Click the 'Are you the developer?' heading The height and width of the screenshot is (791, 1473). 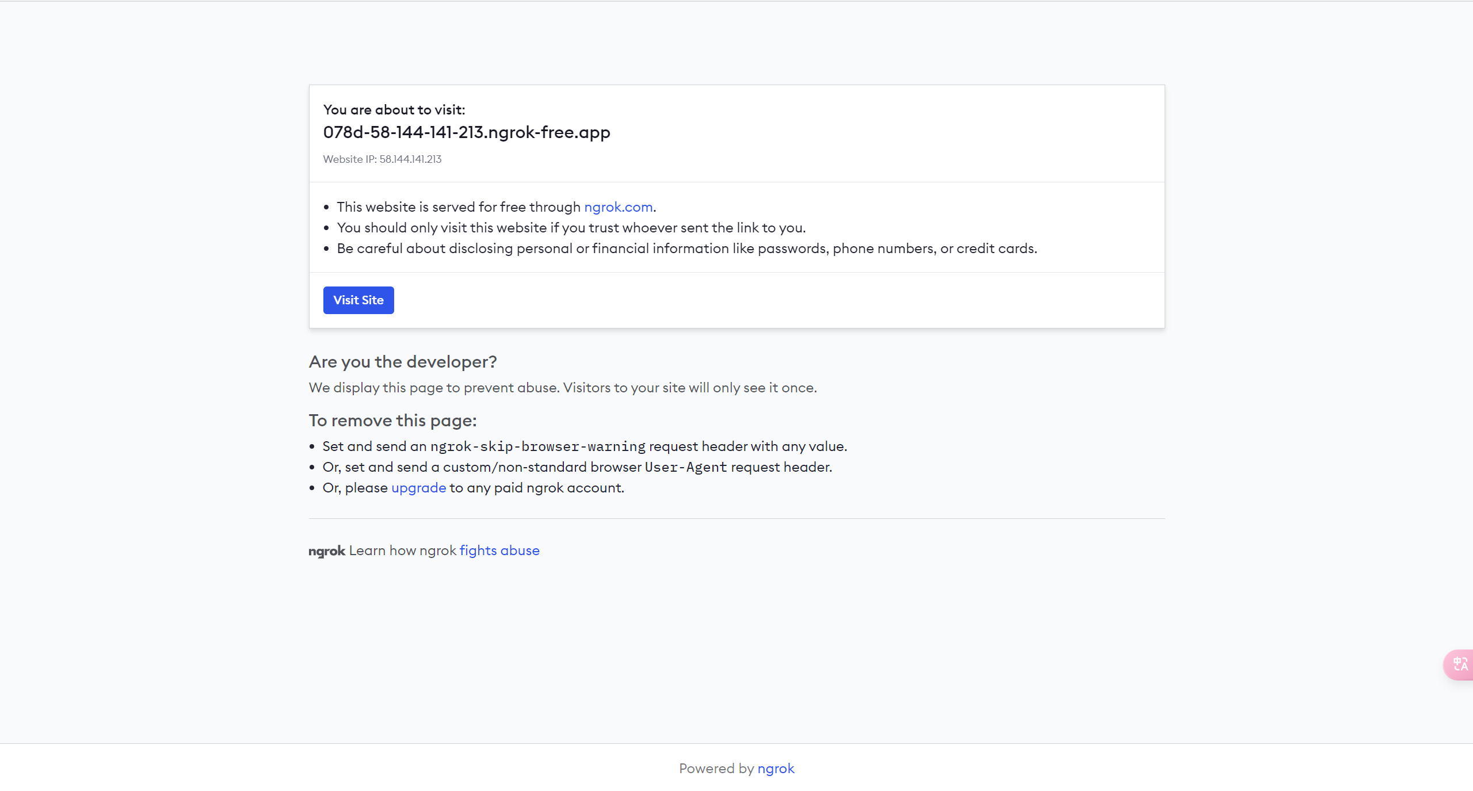point(402,362)
